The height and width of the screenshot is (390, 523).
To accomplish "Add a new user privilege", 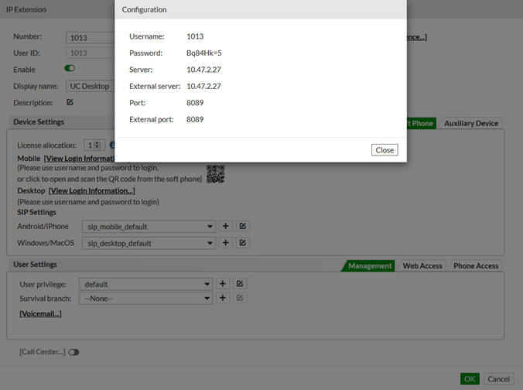I will click(x=223, y=284).
